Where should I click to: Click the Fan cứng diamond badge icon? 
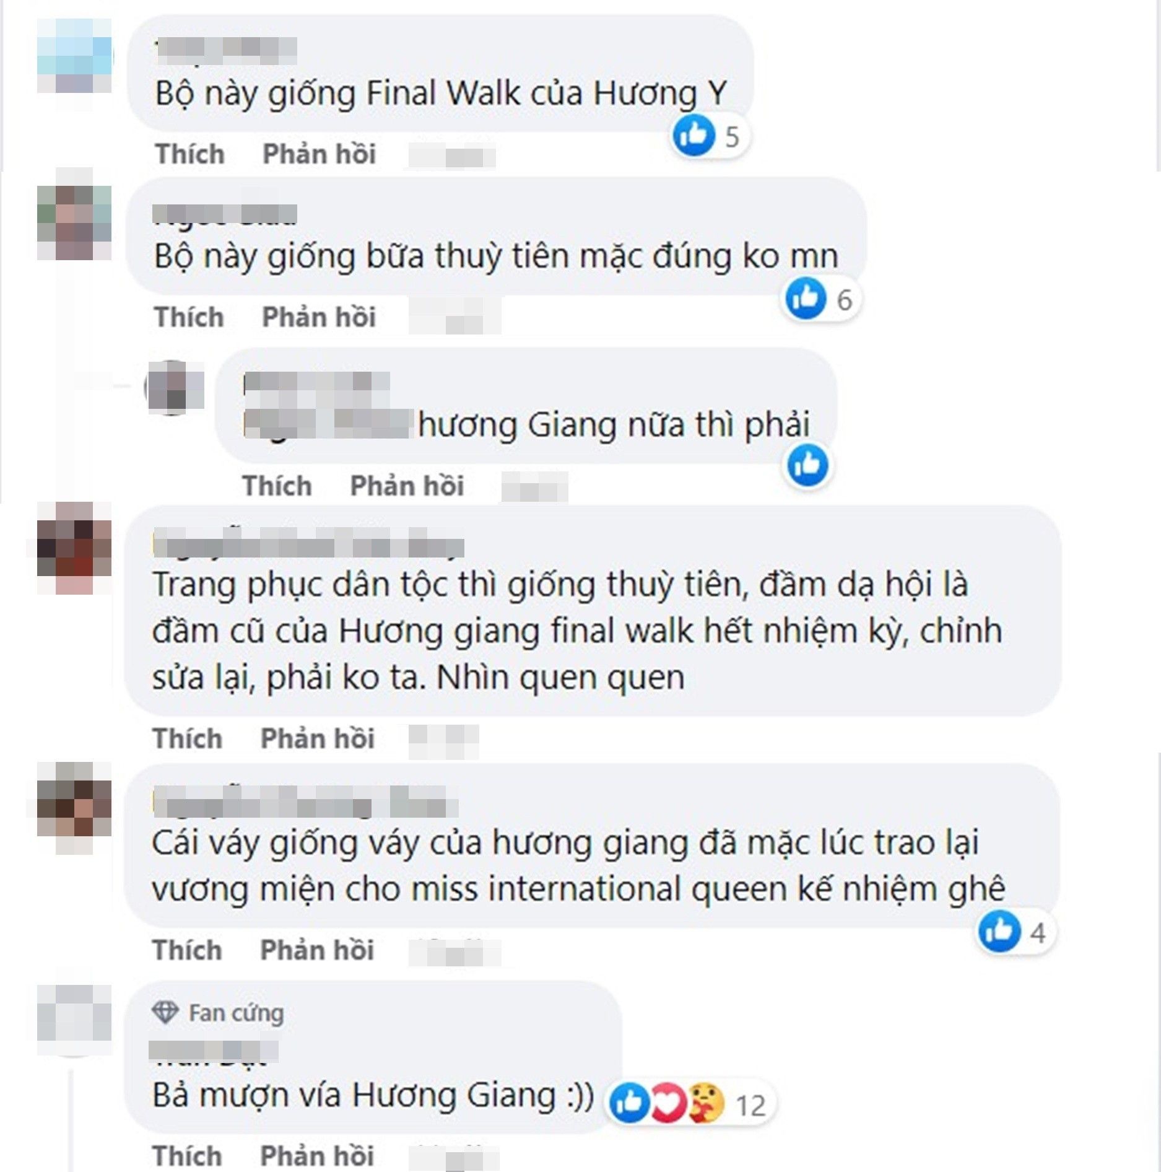point(165,1013)
